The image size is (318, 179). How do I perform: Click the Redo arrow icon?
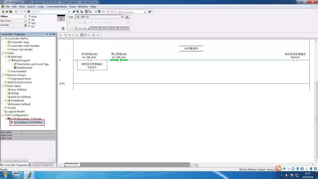coord(38,11)
